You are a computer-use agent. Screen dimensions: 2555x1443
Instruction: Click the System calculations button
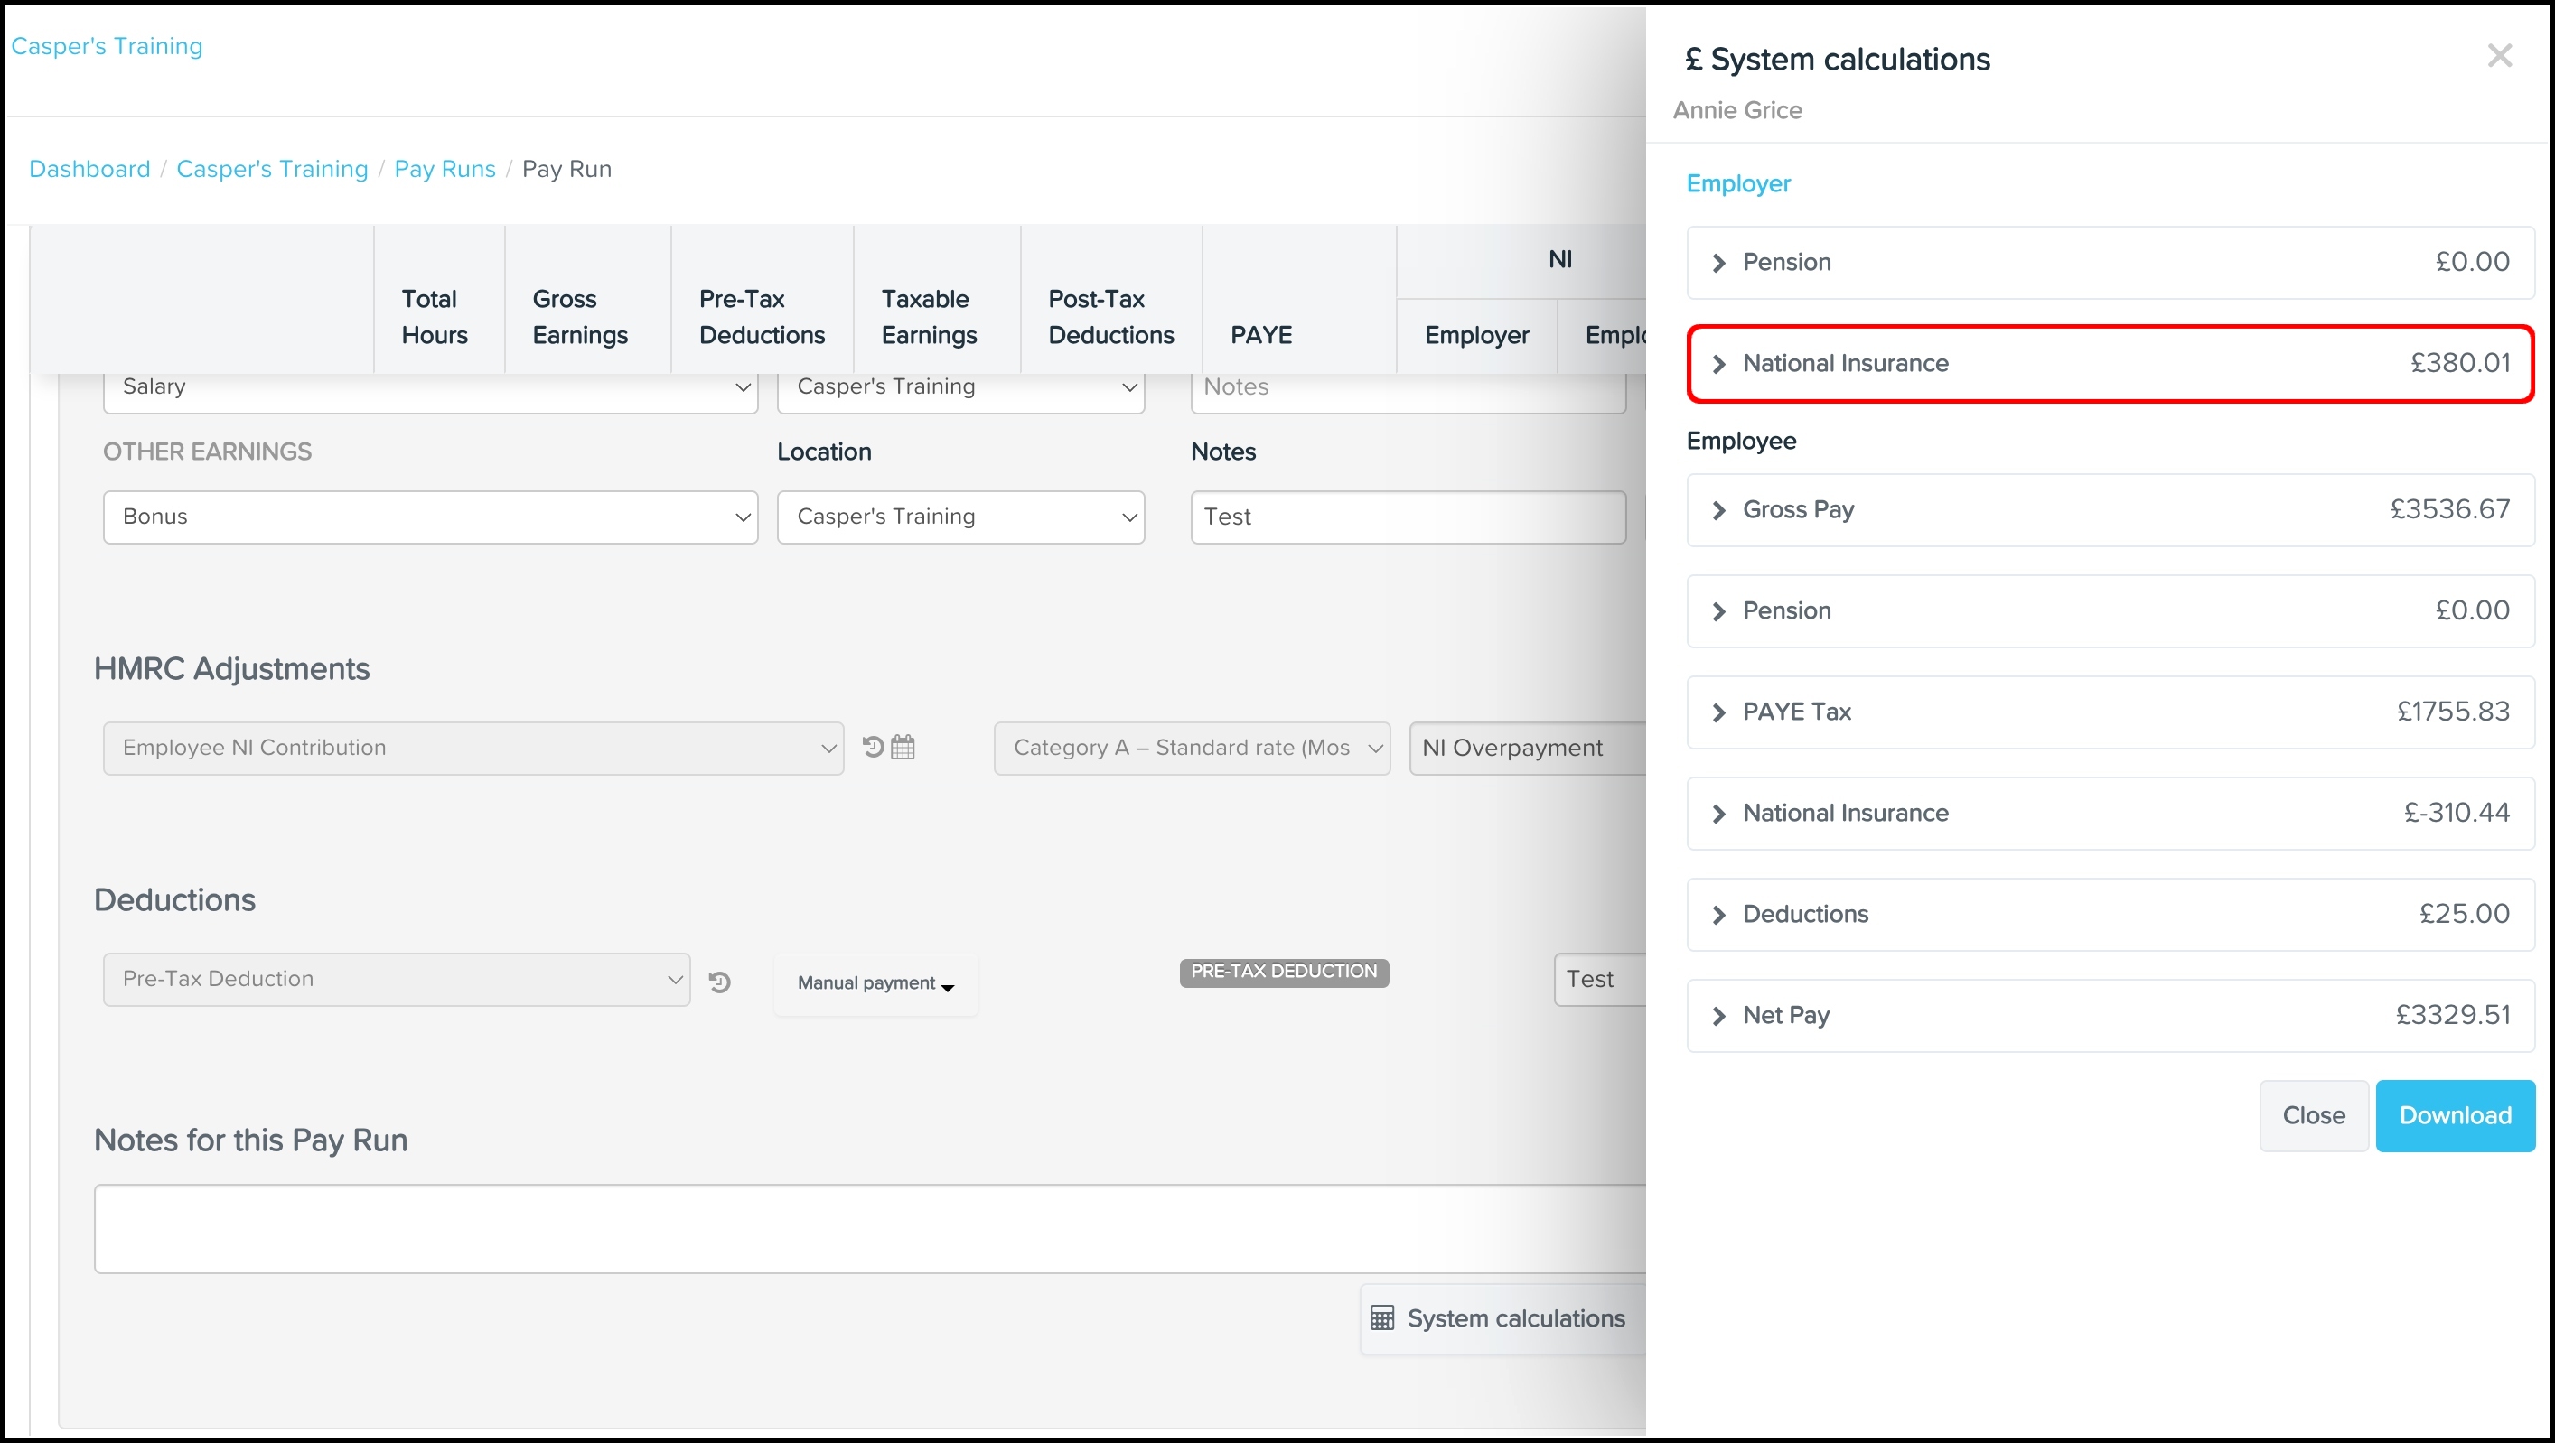1502,1318
